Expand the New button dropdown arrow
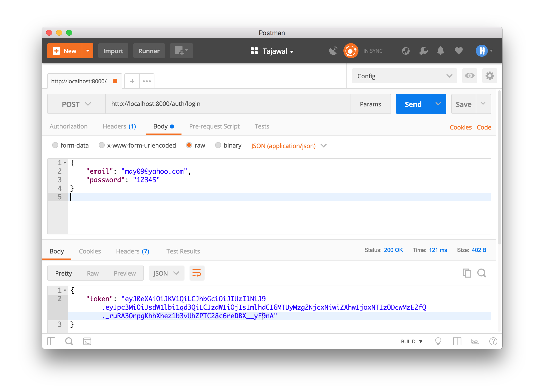The image size is (551, 387). [87, 51]
